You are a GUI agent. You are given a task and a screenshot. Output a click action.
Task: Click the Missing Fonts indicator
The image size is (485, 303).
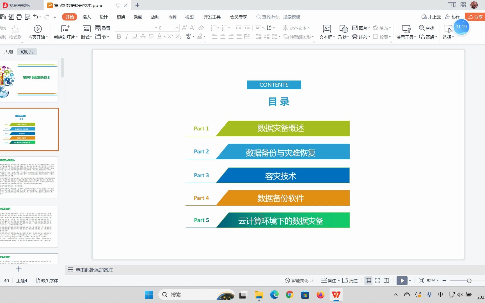47,281
